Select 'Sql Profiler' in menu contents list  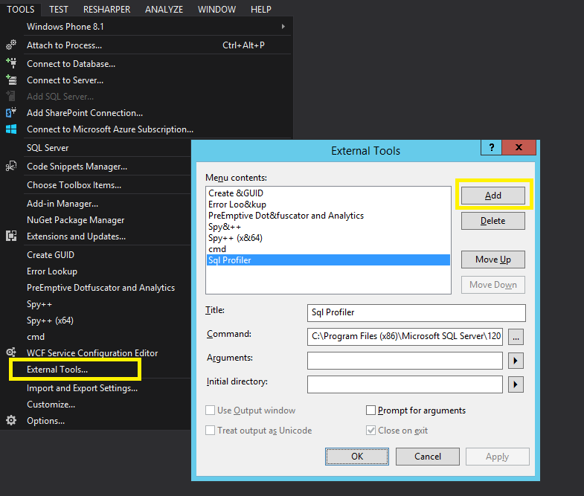tap(328, 260)
